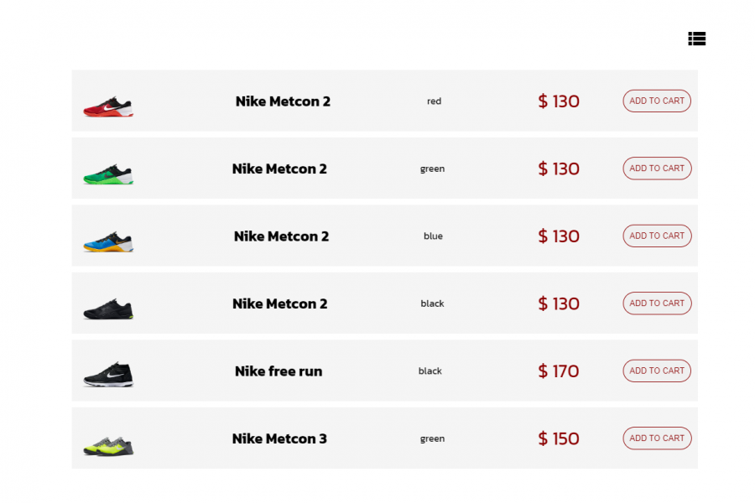The width and height of the screenshot is (755, 503).
Task: Add black Nike Metcon 2 to cart
Action: 657,303
